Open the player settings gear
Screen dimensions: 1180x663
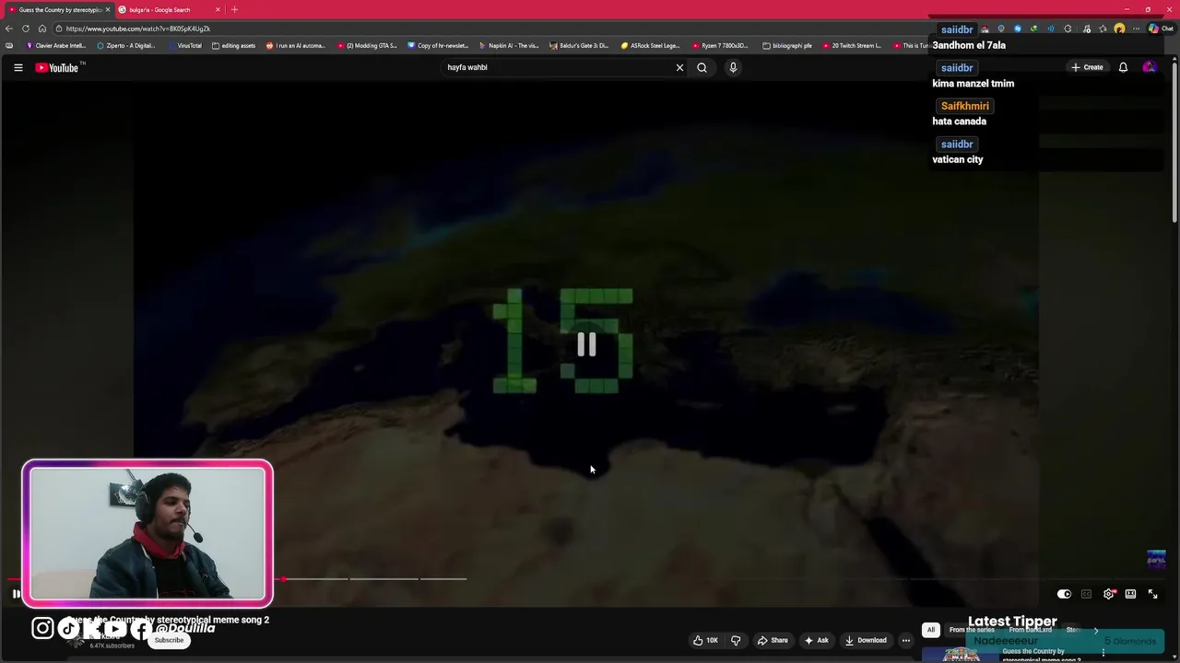1108,594
